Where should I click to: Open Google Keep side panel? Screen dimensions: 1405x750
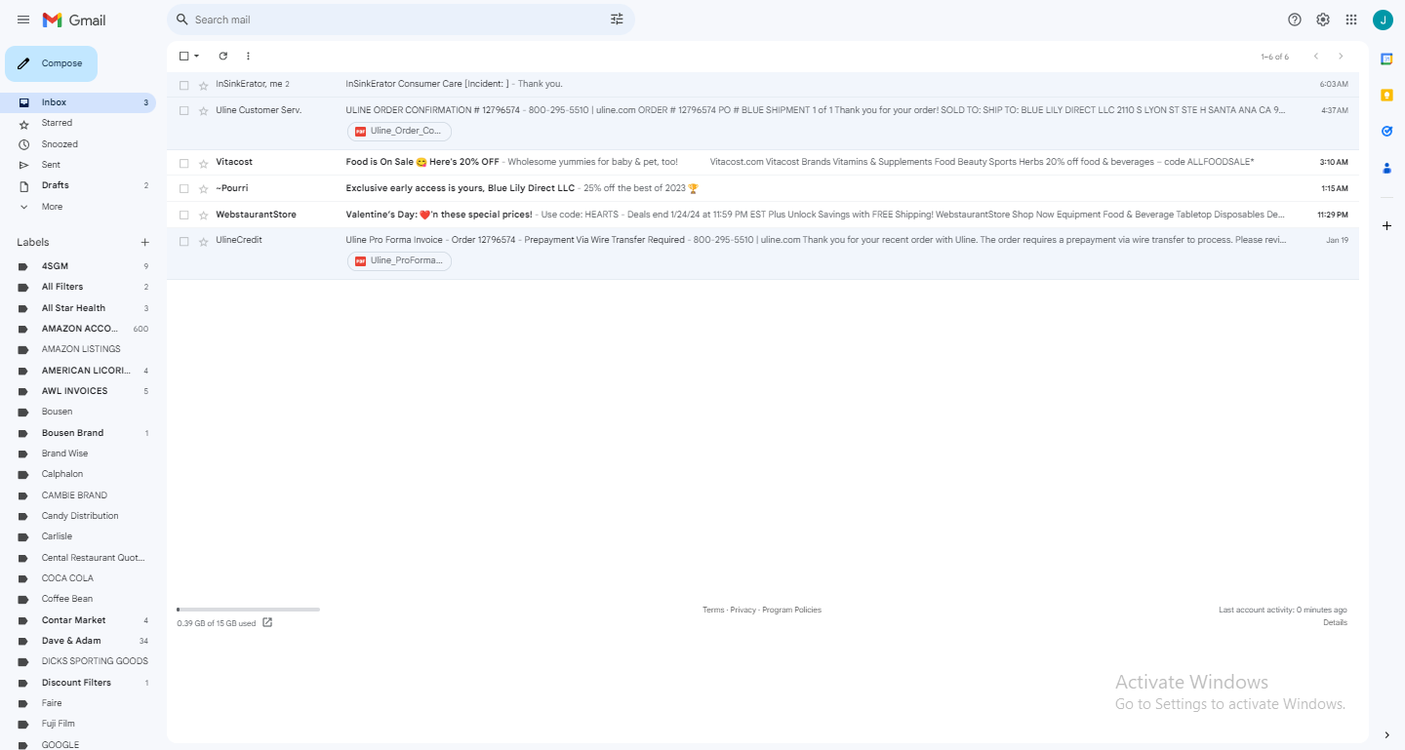[x=1386, y=95]
